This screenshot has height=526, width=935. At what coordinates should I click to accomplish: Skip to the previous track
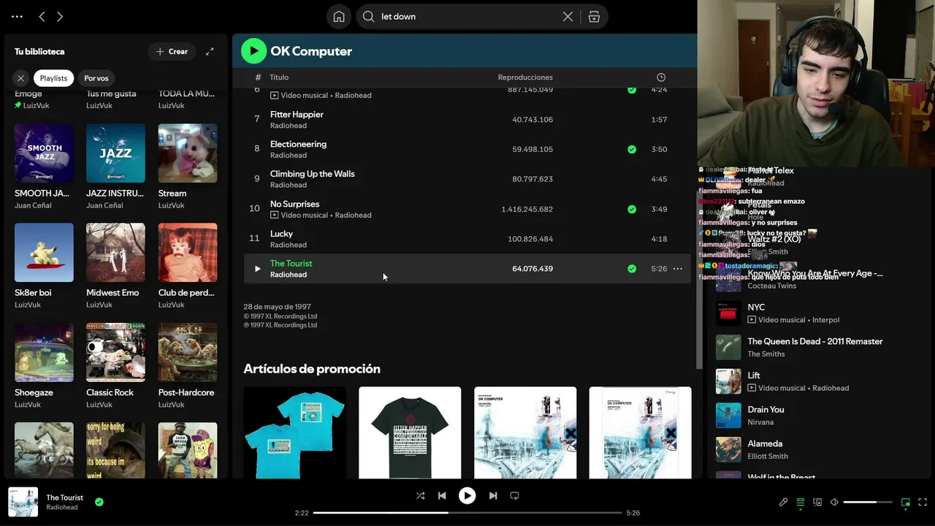coord(442,495)
